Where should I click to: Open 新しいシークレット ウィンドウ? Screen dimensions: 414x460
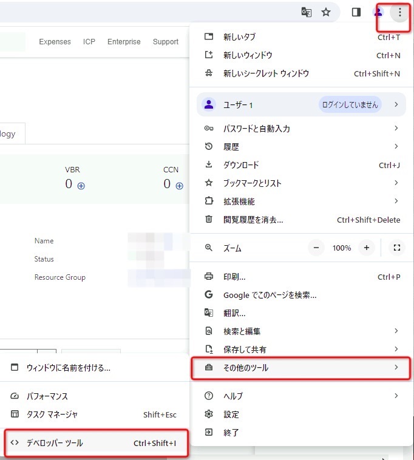pyautogui.click(x=302, y=73)
